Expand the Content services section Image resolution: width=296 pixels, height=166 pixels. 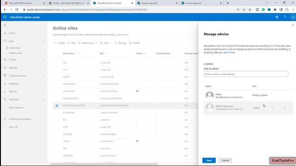click(43, 76)
